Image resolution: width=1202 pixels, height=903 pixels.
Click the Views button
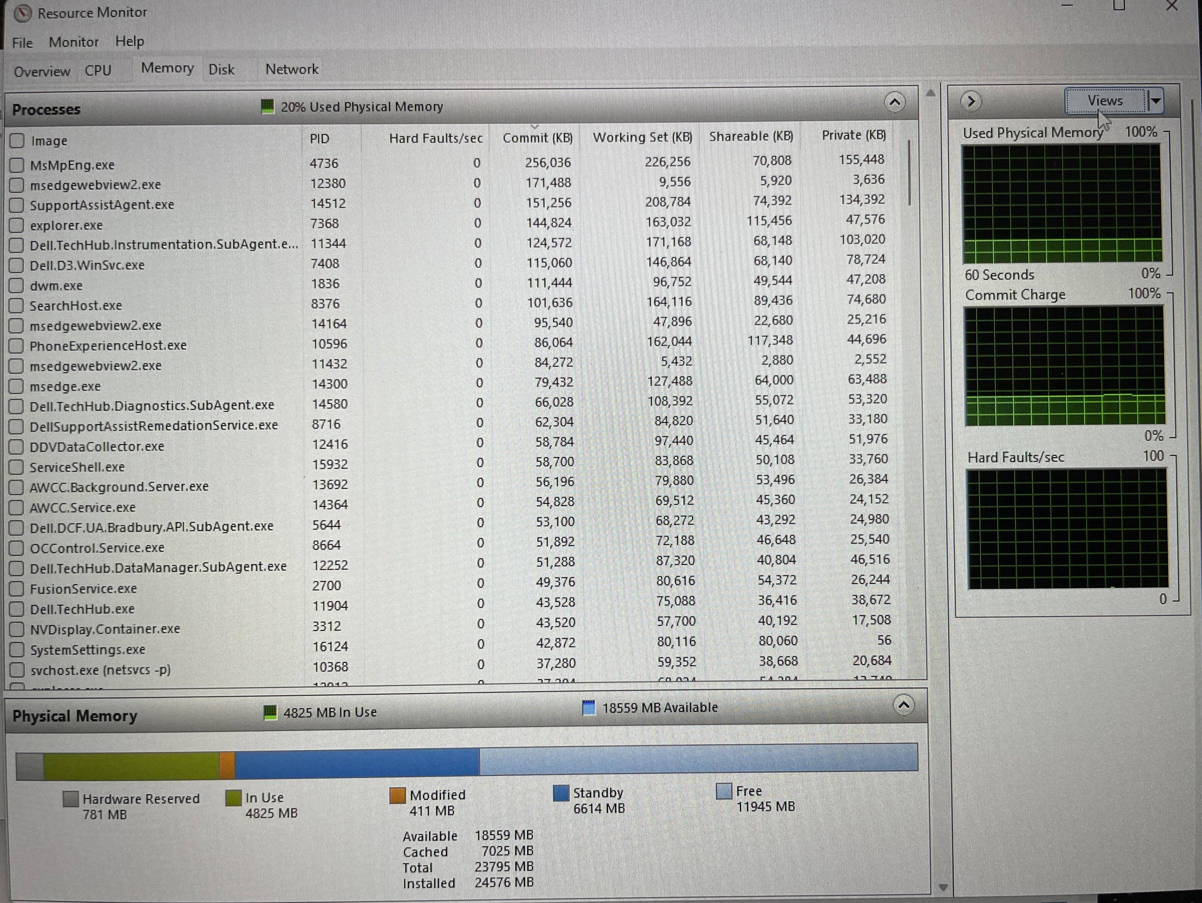click(x=1105, y=100)
